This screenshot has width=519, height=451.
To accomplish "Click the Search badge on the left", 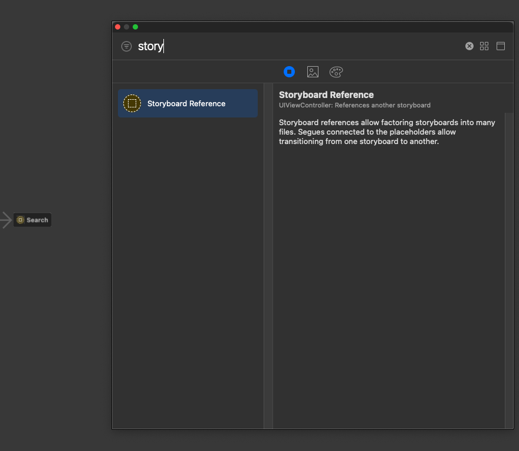I will tap(32, 220).
